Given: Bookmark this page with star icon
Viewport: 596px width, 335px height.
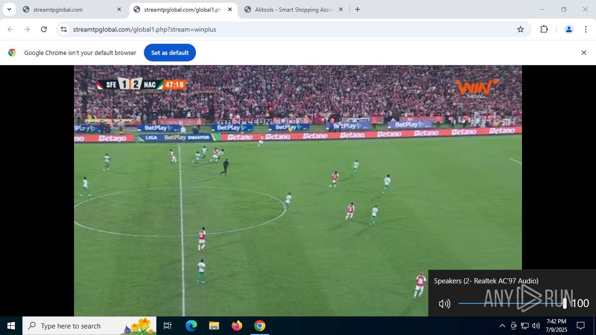Looking at the screenshot, I should click(x=521, y=29).
